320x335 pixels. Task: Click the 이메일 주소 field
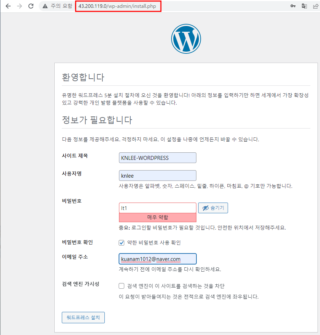pos(158,259)
